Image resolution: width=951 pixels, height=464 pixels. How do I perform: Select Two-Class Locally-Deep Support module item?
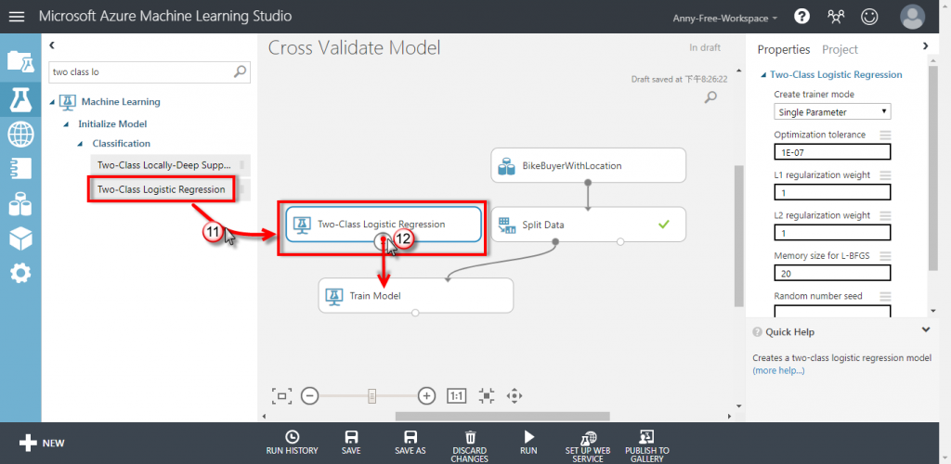coord(171,165)
